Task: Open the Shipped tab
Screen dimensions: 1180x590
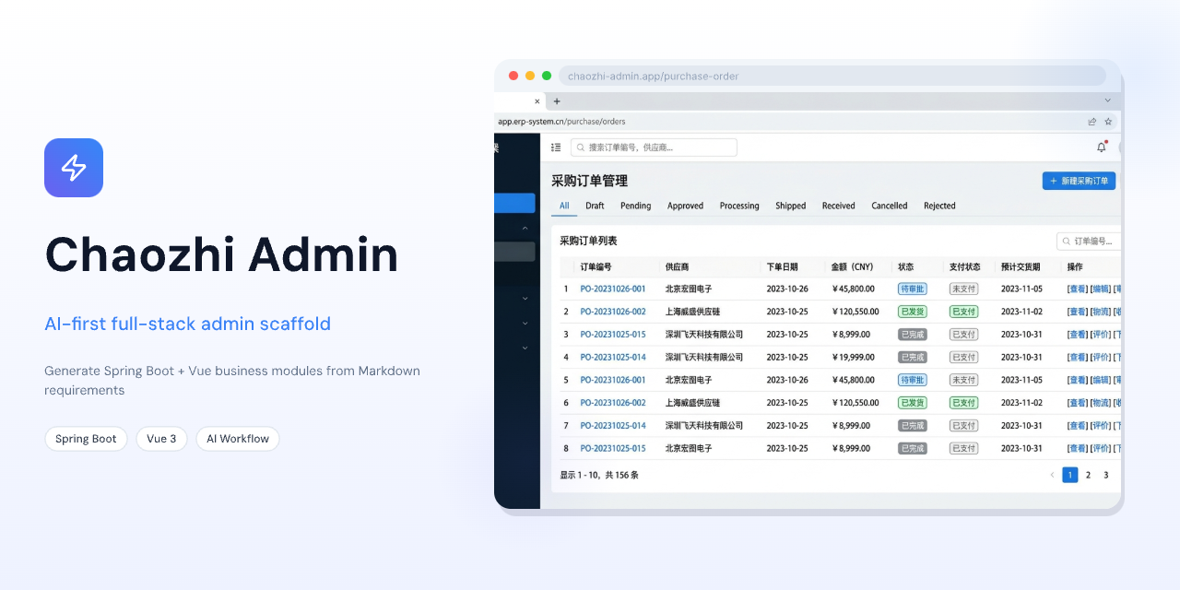Action: click(790, 206)
